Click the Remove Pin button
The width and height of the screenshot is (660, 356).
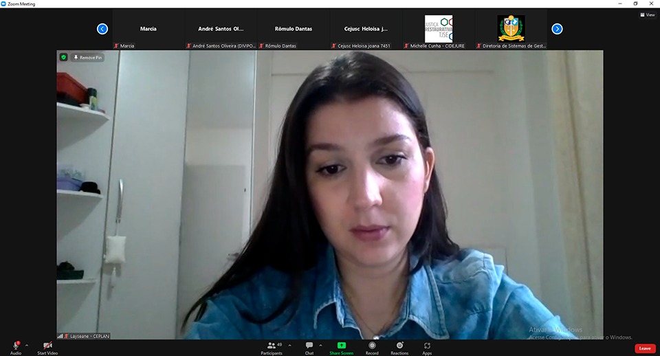(x=88, y=58)
